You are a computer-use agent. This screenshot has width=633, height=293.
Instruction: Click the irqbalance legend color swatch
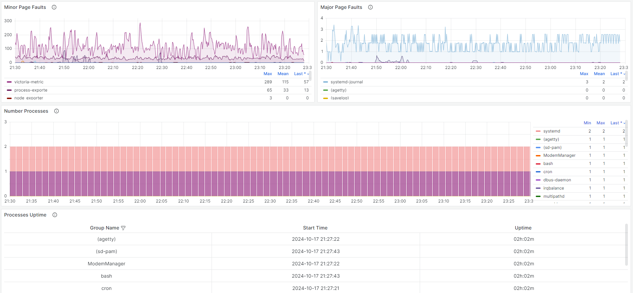click(538, 188)
